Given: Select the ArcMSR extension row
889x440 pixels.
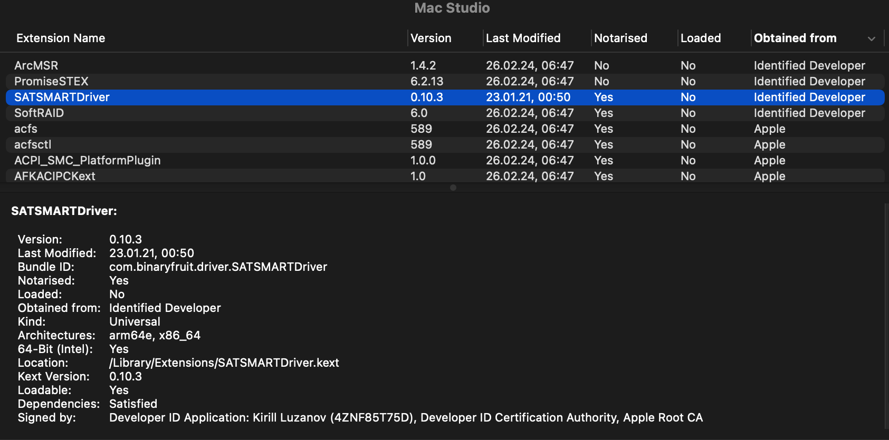Looking at the screenshot, I should tap(445, 66).
